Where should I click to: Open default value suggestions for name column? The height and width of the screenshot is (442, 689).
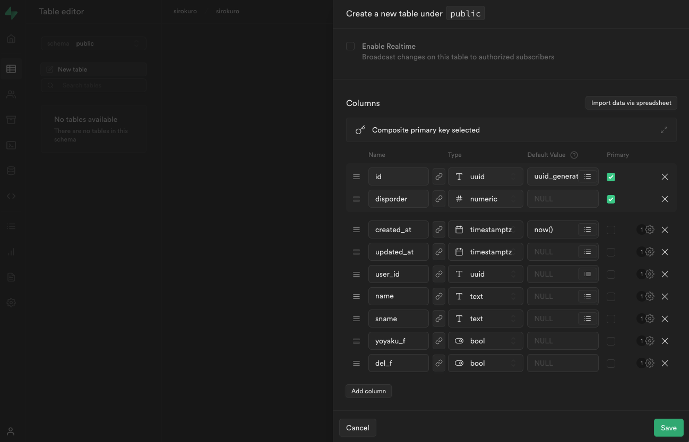click(588, 296)
